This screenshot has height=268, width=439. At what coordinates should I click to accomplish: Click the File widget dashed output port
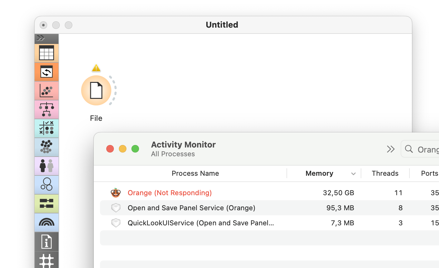click(113, 90)
